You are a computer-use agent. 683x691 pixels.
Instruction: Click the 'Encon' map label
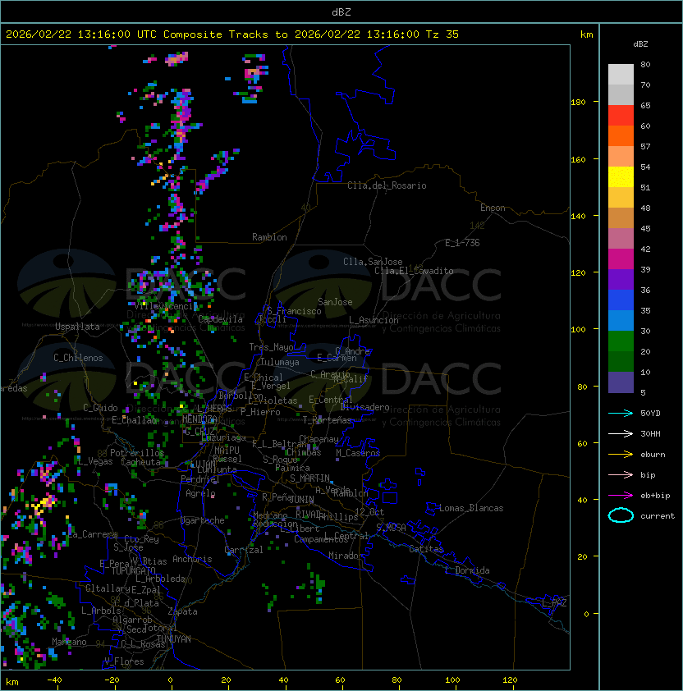click(x=493, y=208)
